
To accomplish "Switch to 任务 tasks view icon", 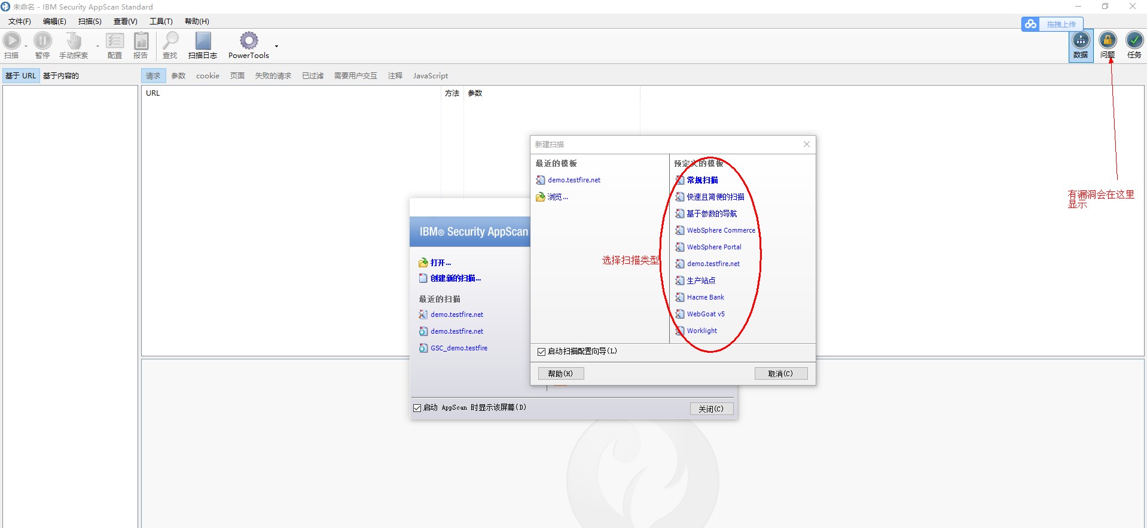I will pyautogui.click(x=1134, y=45).
